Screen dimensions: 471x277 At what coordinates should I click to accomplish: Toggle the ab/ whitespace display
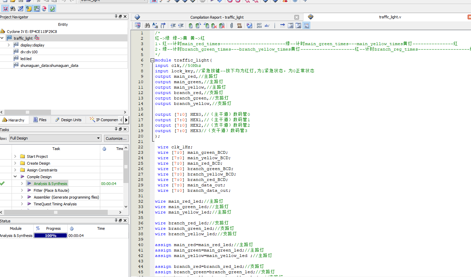click(x=267, y=25)
